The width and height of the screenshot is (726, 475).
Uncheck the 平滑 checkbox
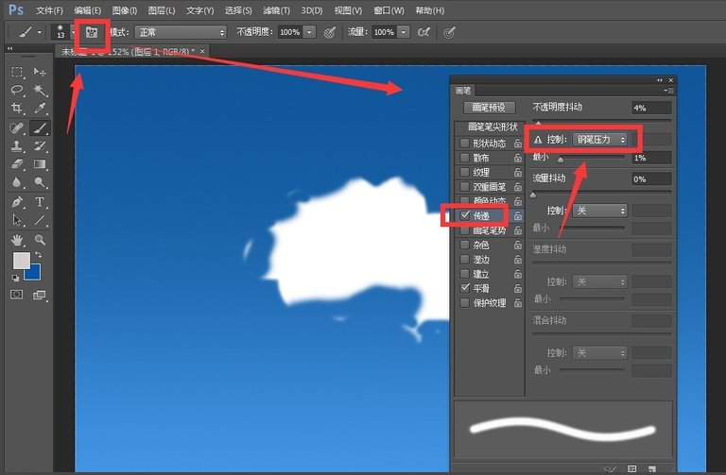tap(465, 288)
